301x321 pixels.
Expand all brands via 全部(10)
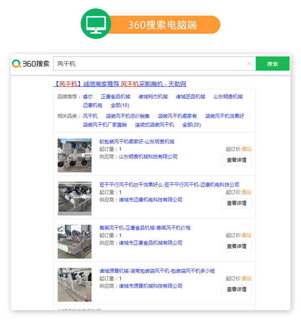tap(120, 106)
